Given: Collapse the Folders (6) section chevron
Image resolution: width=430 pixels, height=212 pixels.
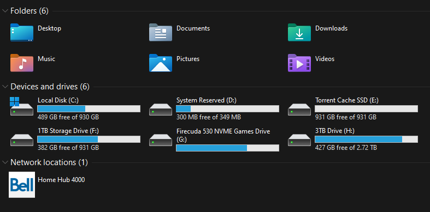Looking at the screenshot, I should 5,11.
